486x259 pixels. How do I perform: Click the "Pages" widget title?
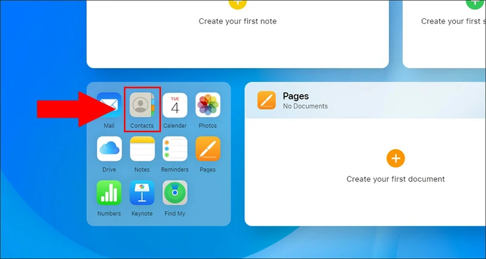[x=296, y=96]
